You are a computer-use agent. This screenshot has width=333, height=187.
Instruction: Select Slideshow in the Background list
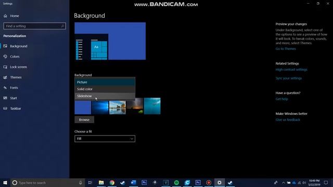coord(105,96)
